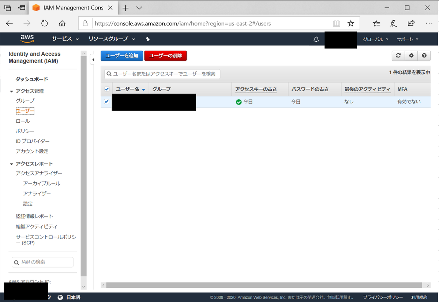Click the ユーザーを追加 button
The image size is (439, 302).
[122, 56]
